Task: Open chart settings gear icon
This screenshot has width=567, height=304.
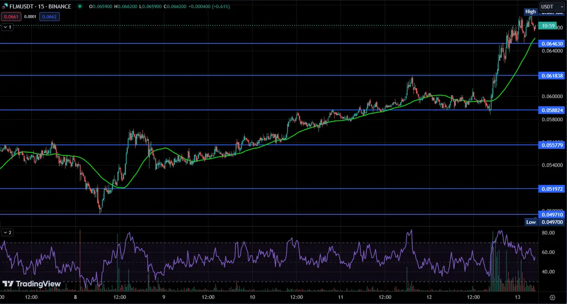Action: point(552,297)
